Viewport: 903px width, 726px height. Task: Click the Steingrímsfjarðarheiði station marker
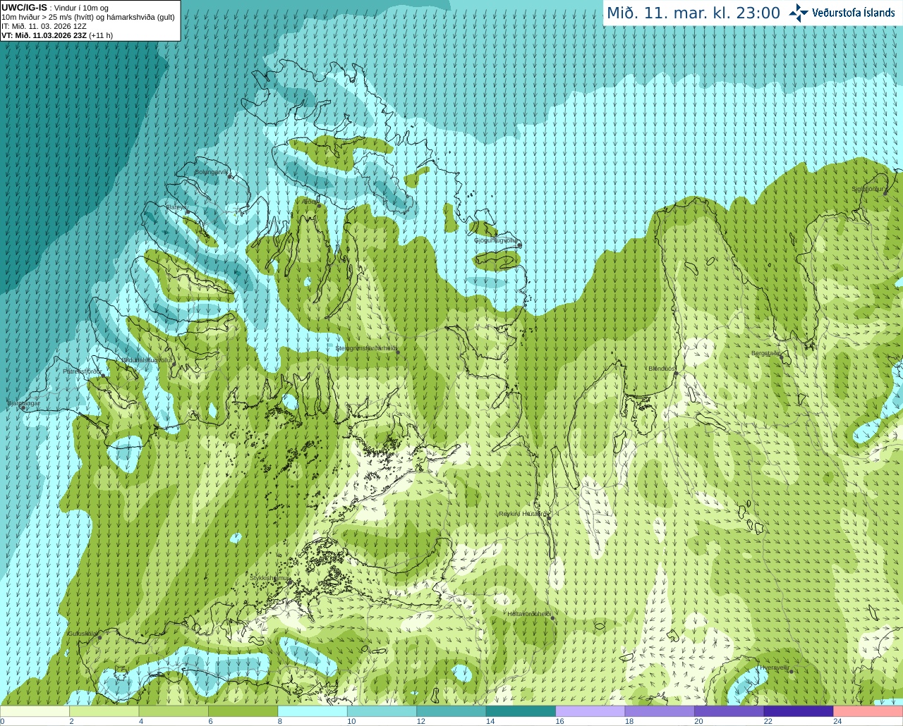(398, 352)
